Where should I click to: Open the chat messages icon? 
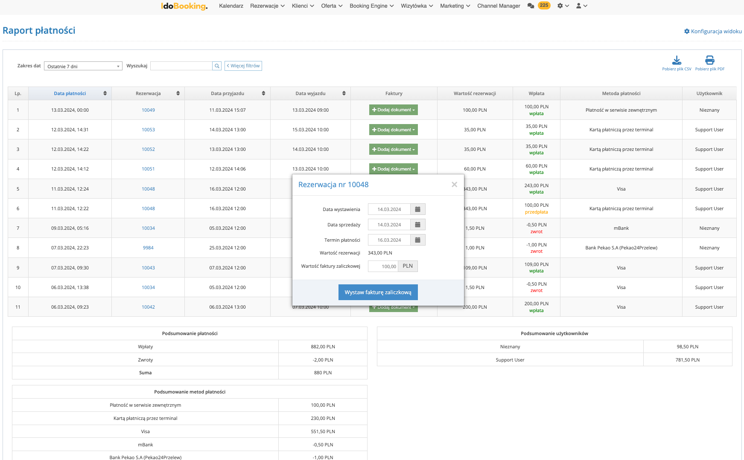tap(531, 6)
